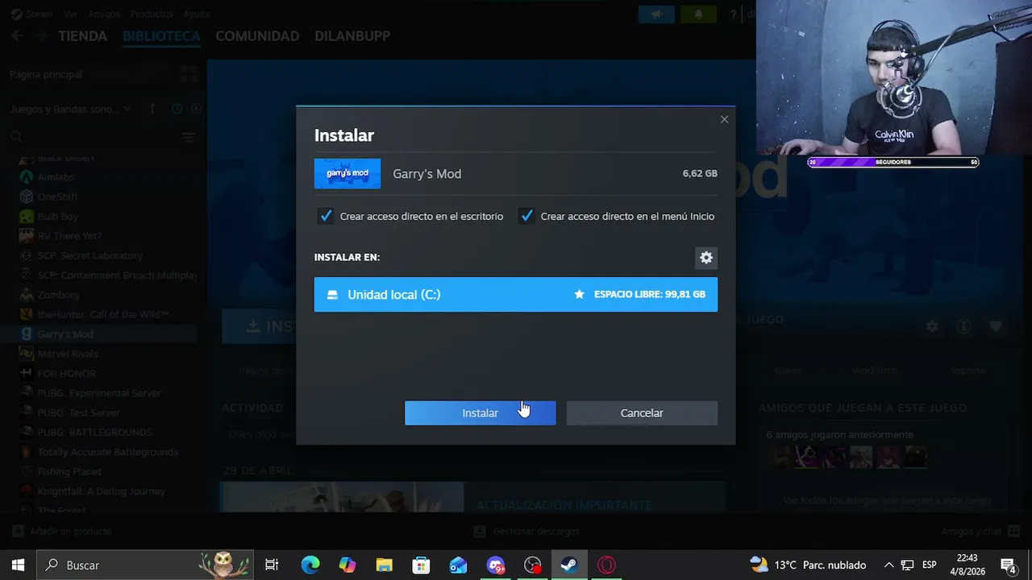Select PUBG: BATTLEGROUNDS in the library
Viewport: 1032px width, 580px height.
(94, 432)
